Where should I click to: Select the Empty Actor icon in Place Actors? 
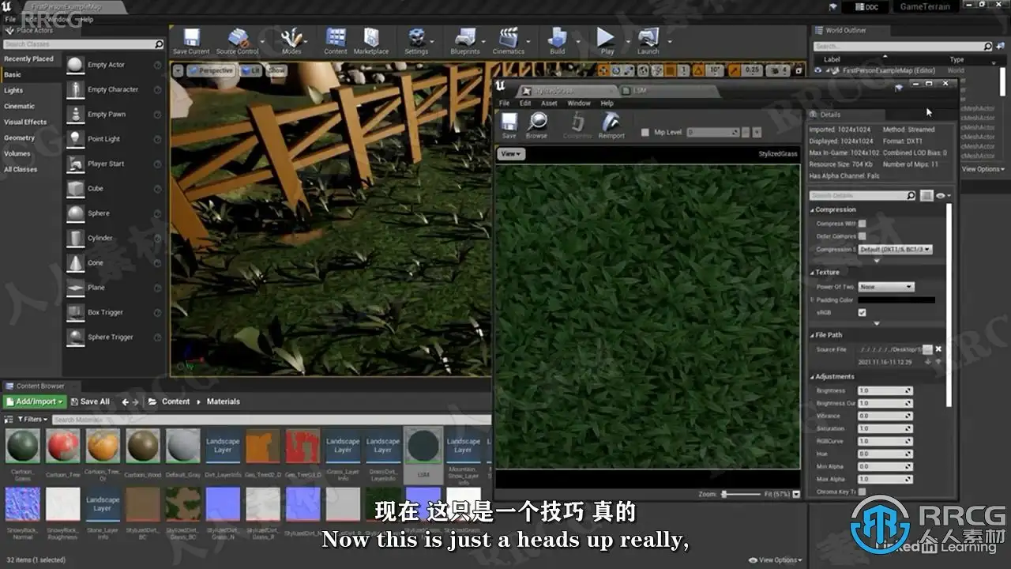75,65
